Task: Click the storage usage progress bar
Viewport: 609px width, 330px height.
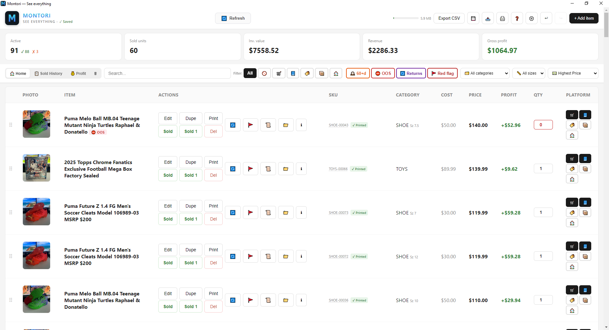Action: [406, 18]
